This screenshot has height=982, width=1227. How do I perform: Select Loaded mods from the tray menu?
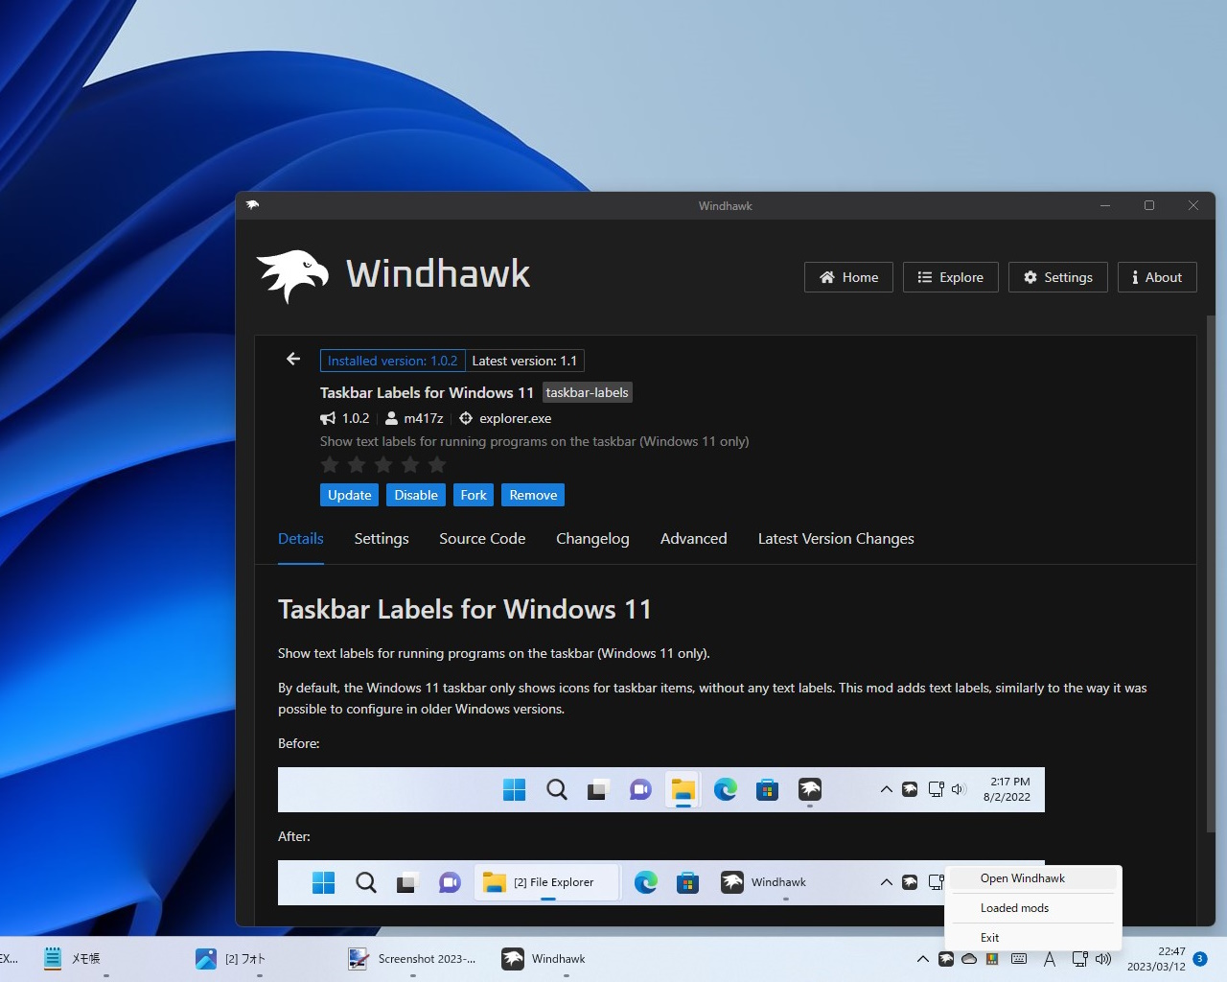[1014, 907]
